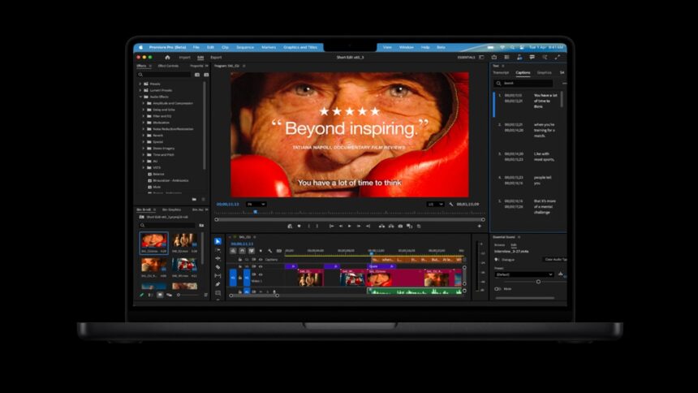
Task: Play the sequence in Program monitor
Action: (x=350, y=227)
